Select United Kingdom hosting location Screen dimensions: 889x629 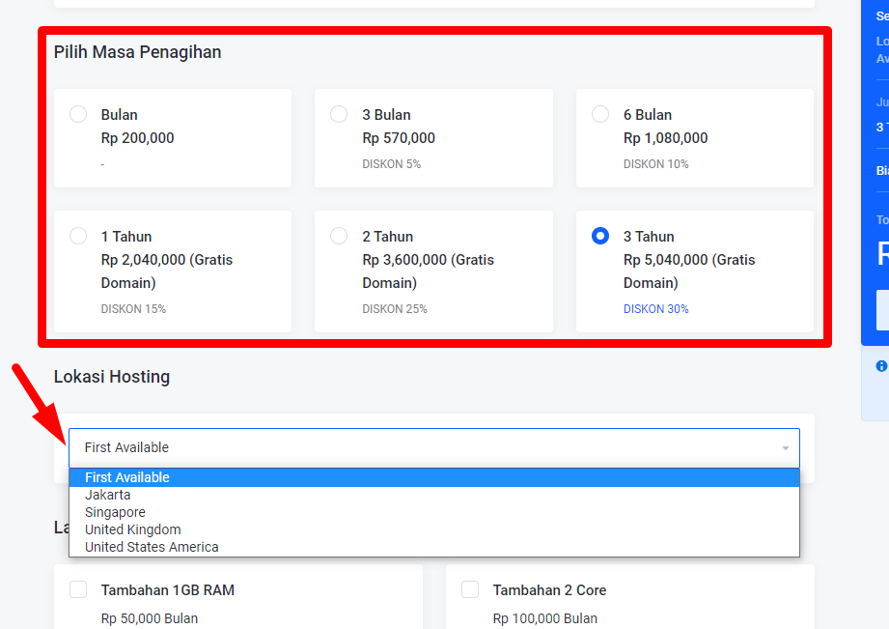(x=133, y=529)
